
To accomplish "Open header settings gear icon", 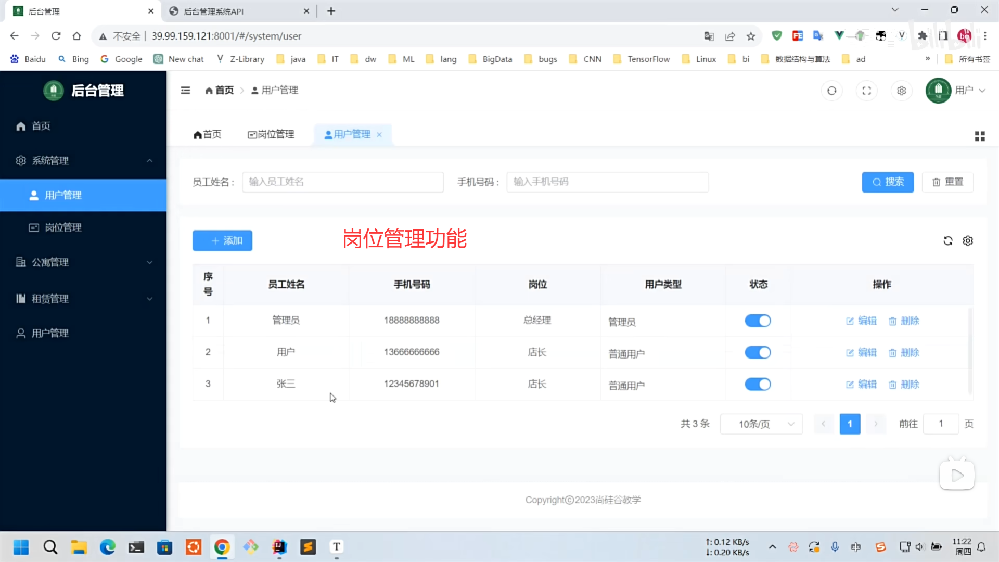I will (x=901, y=91).
